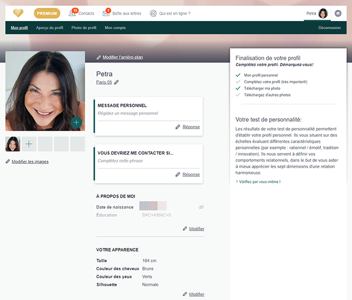Check the Téléchargez d'autres photos item
Viewport: 352px width, 300px height.
pyautogui.click(x=267, y=95)
